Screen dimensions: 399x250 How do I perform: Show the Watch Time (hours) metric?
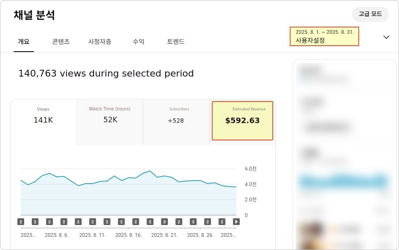110,122
